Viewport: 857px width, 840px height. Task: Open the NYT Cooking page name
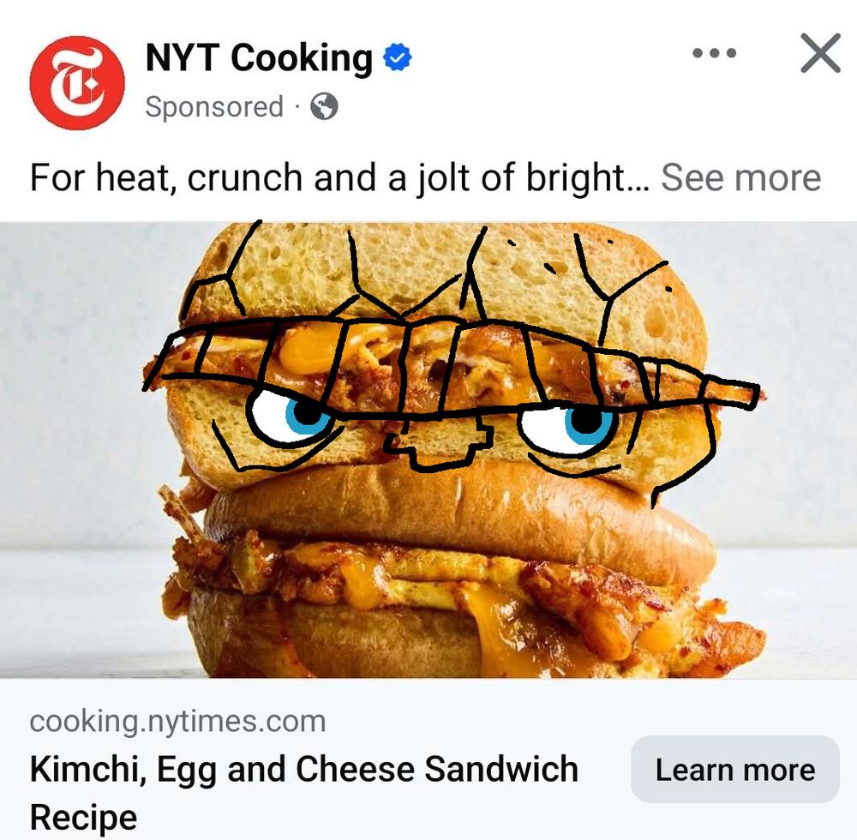pyautogui.click(x=259, y=57)
